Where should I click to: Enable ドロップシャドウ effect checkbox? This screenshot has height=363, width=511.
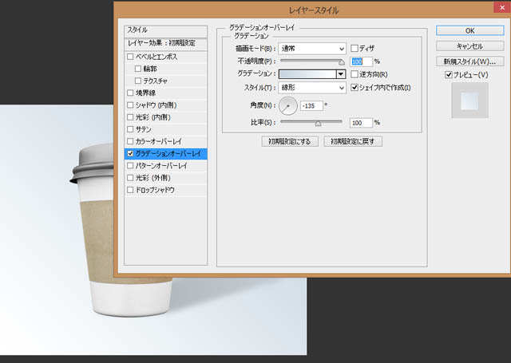pyautogui.click(x=130, y=190)
